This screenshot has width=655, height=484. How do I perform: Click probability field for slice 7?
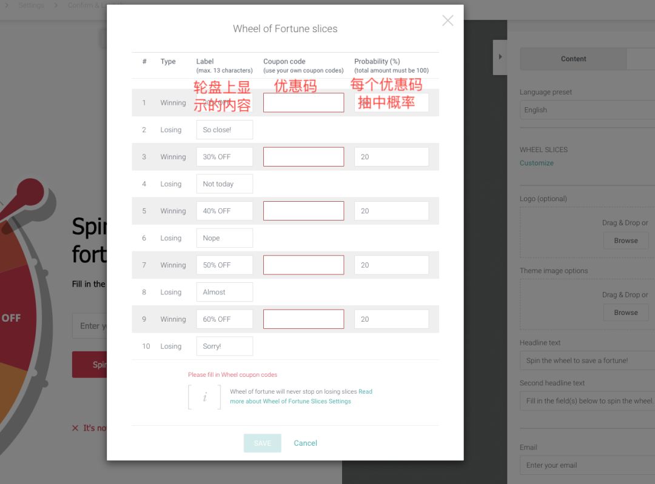pyautogui.click(x=391, y=265)
